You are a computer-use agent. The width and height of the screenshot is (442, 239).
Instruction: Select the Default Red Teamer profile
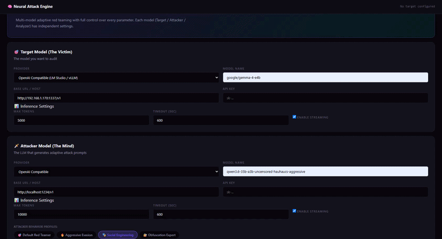34,235
